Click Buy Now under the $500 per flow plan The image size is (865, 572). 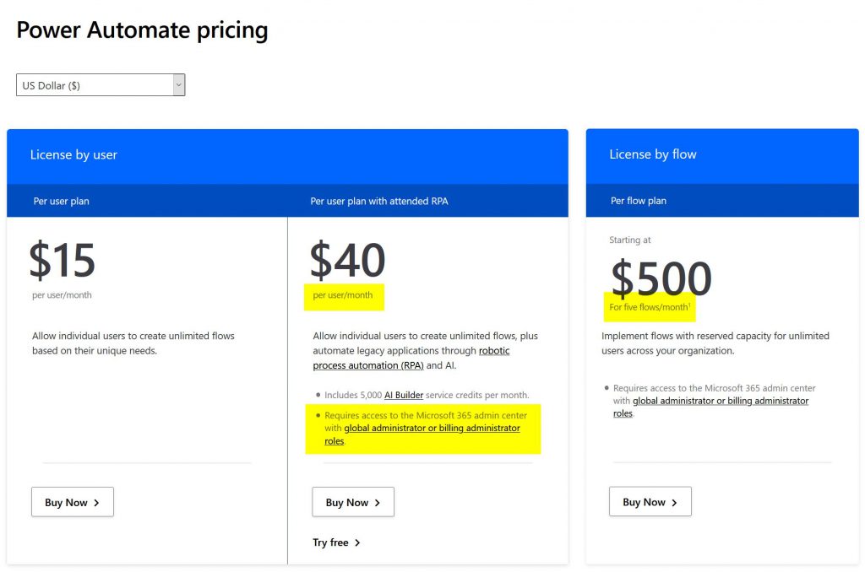tap(650, 502)
